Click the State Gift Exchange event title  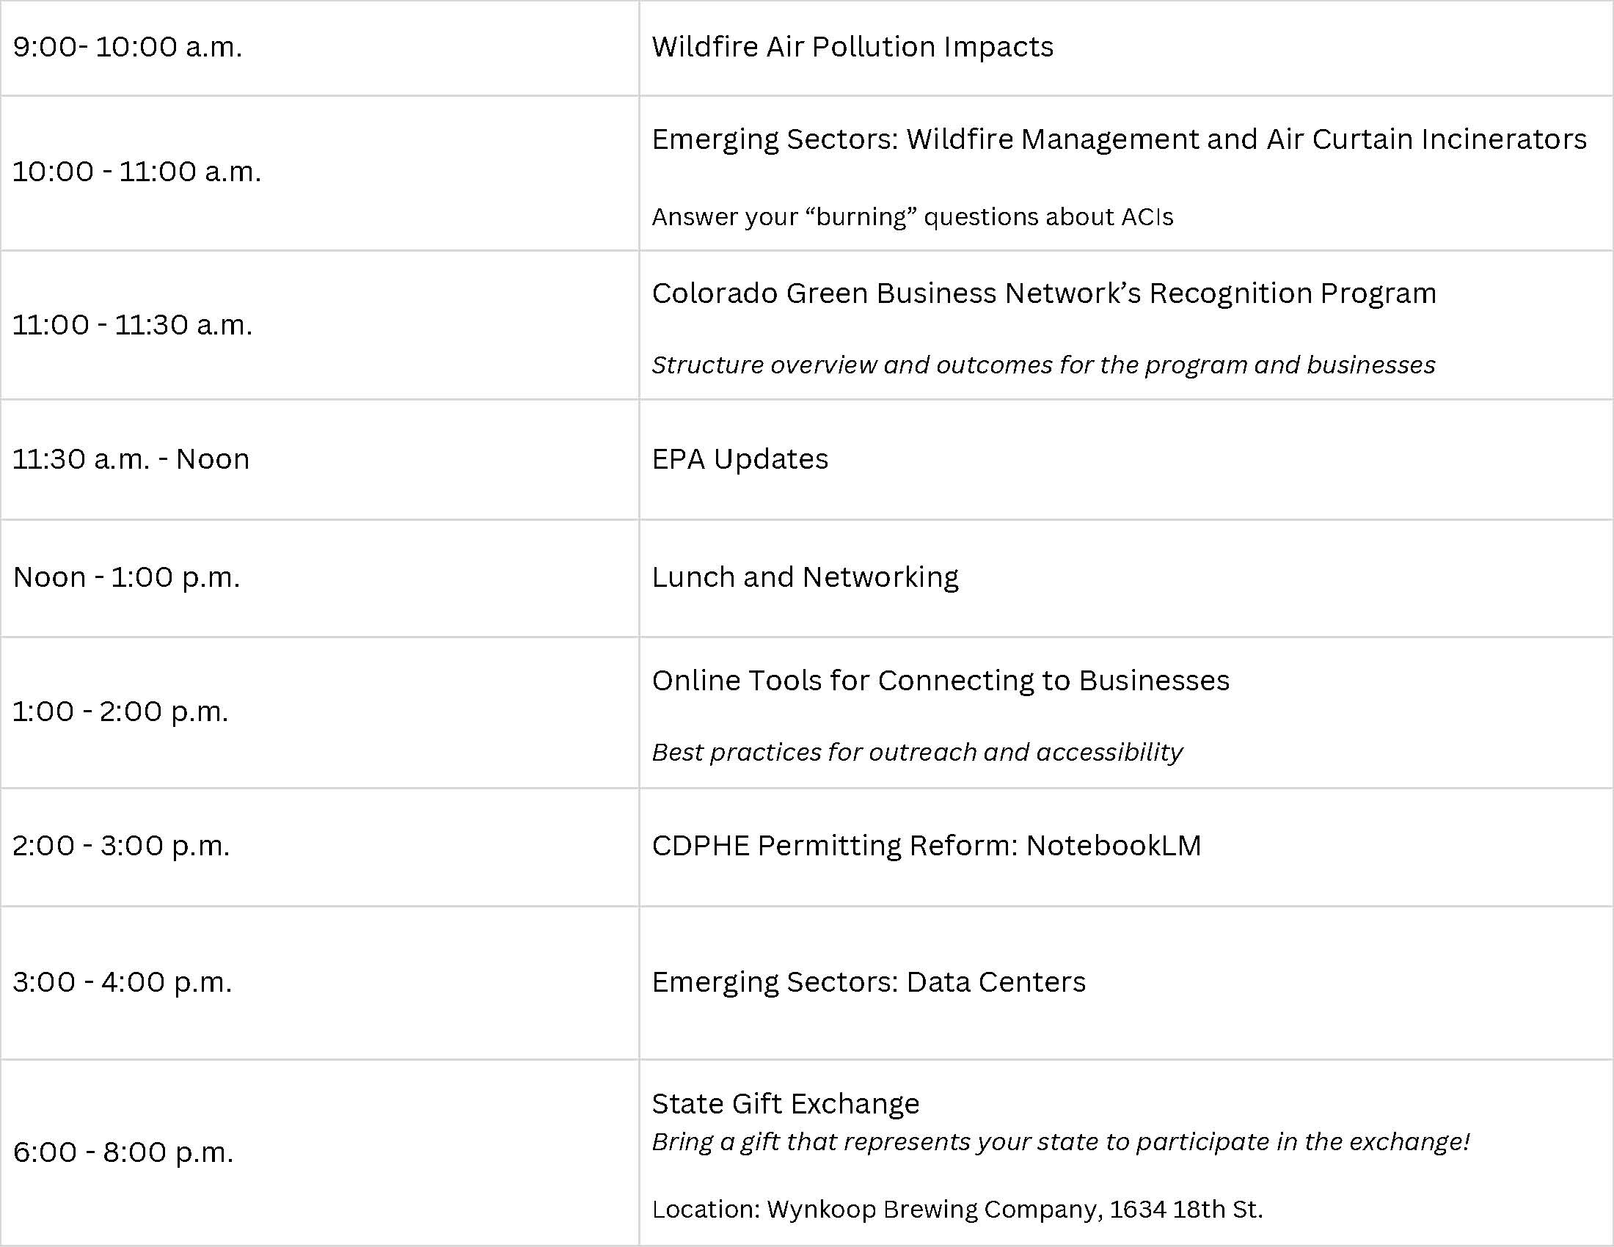(785, 1104)
